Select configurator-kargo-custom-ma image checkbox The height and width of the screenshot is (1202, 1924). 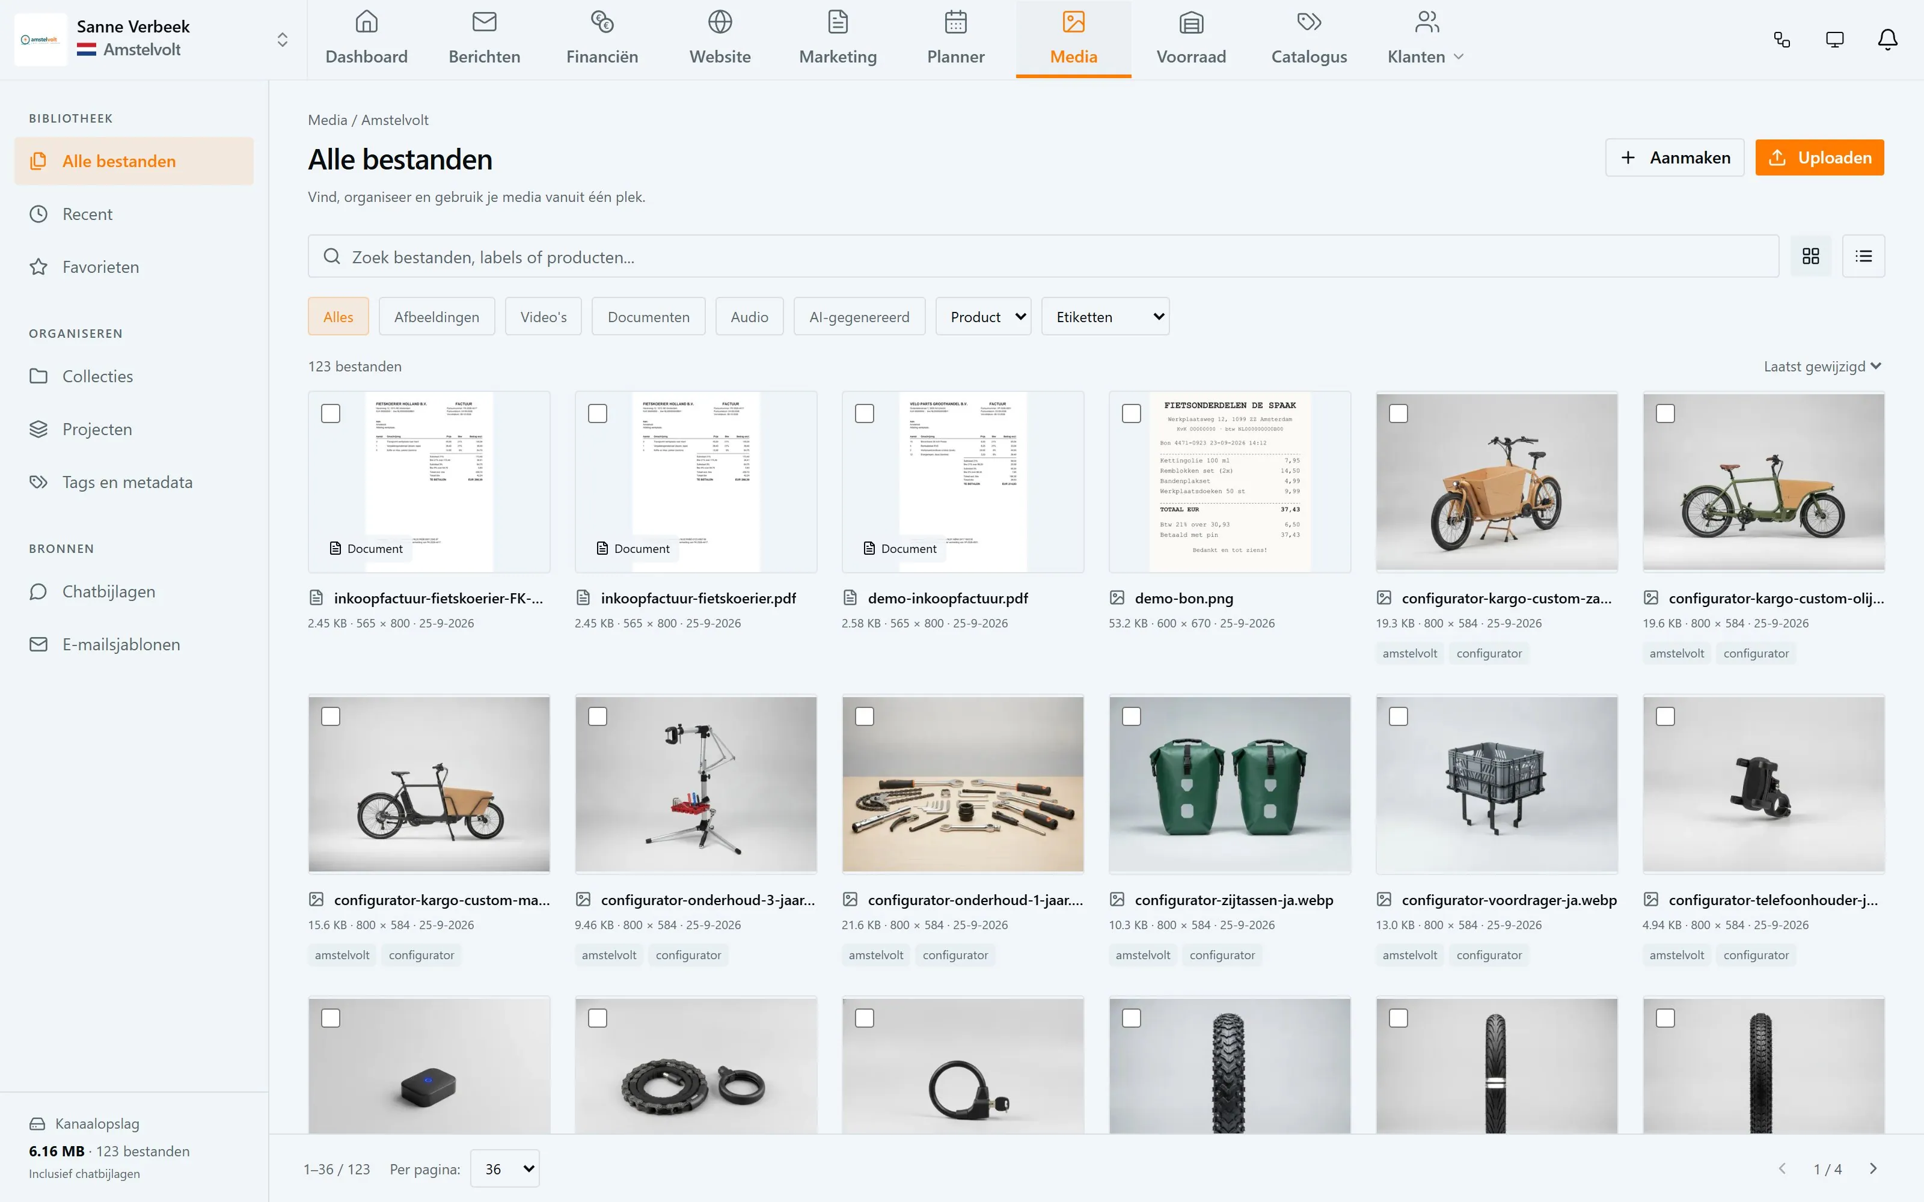pos(331,716)
